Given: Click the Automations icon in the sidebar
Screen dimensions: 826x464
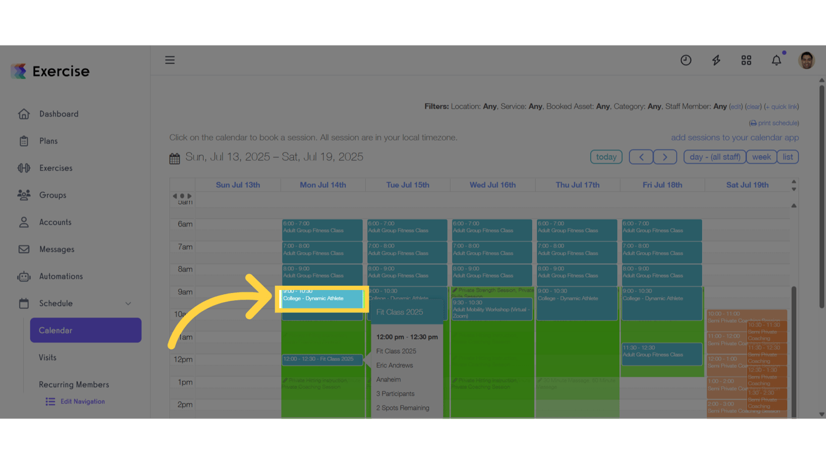Looking at the screenshot, I should coord(24,276).
